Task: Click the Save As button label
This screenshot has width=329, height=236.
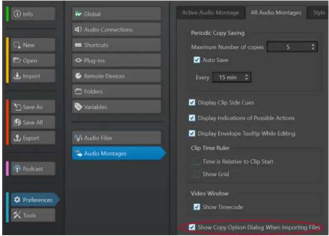Action: (x=33, y=107)
